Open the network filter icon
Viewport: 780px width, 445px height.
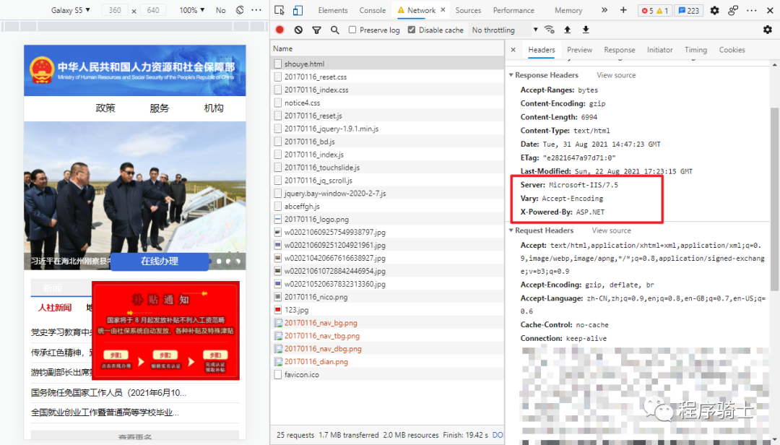(316, 30)
